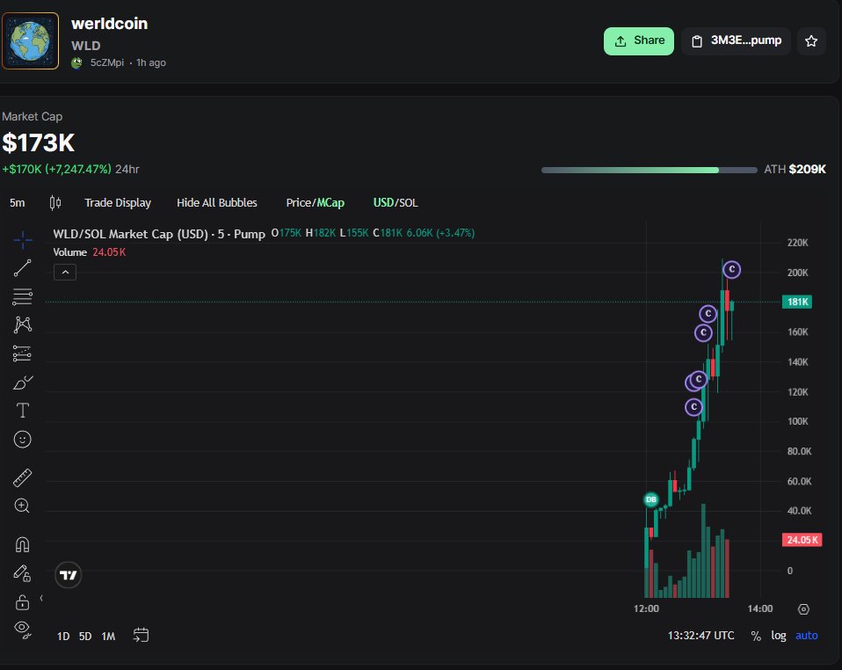Select the ruler measure tool

(22, 477)
